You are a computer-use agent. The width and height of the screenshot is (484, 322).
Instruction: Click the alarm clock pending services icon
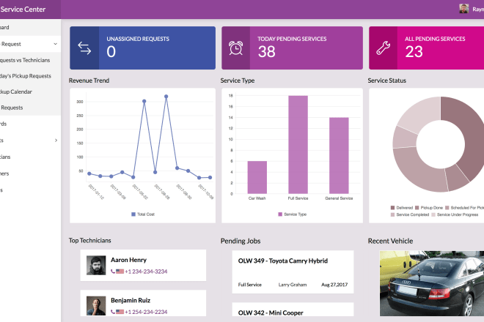(x=236, y=48)
